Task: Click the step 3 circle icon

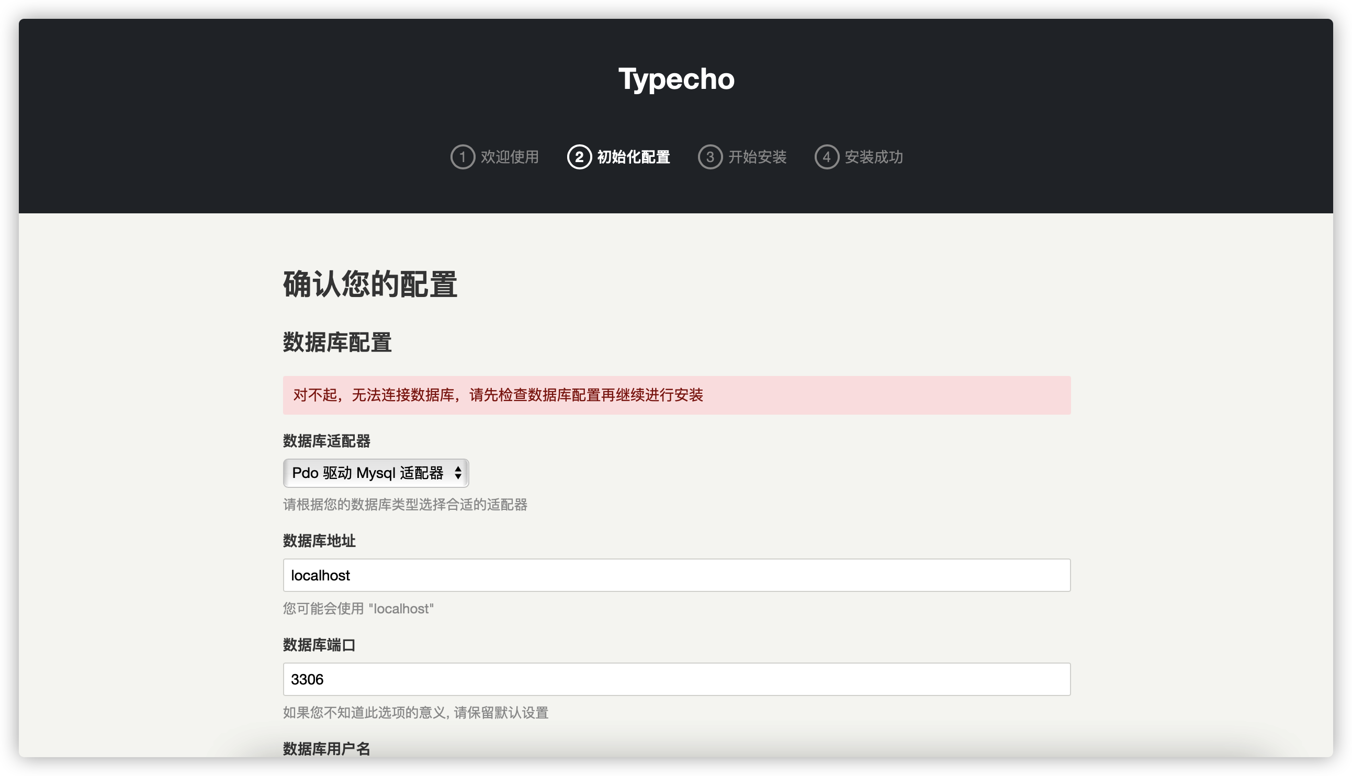Action: point(709,157)
